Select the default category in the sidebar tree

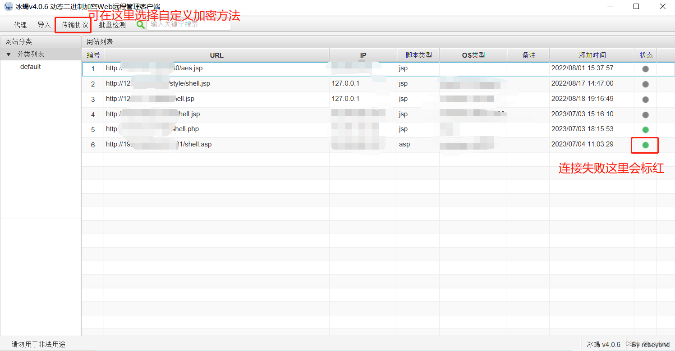(x=30, y=66)
